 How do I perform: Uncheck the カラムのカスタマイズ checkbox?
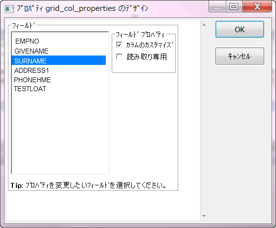point(119,45)
